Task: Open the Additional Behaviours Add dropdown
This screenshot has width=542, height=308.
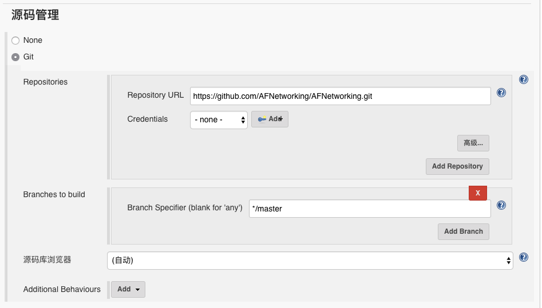Action: [x=128, y=289]
